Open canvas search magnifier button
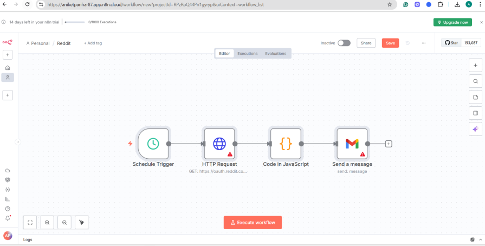Screen dimensions: 485x246 [475, 81]
